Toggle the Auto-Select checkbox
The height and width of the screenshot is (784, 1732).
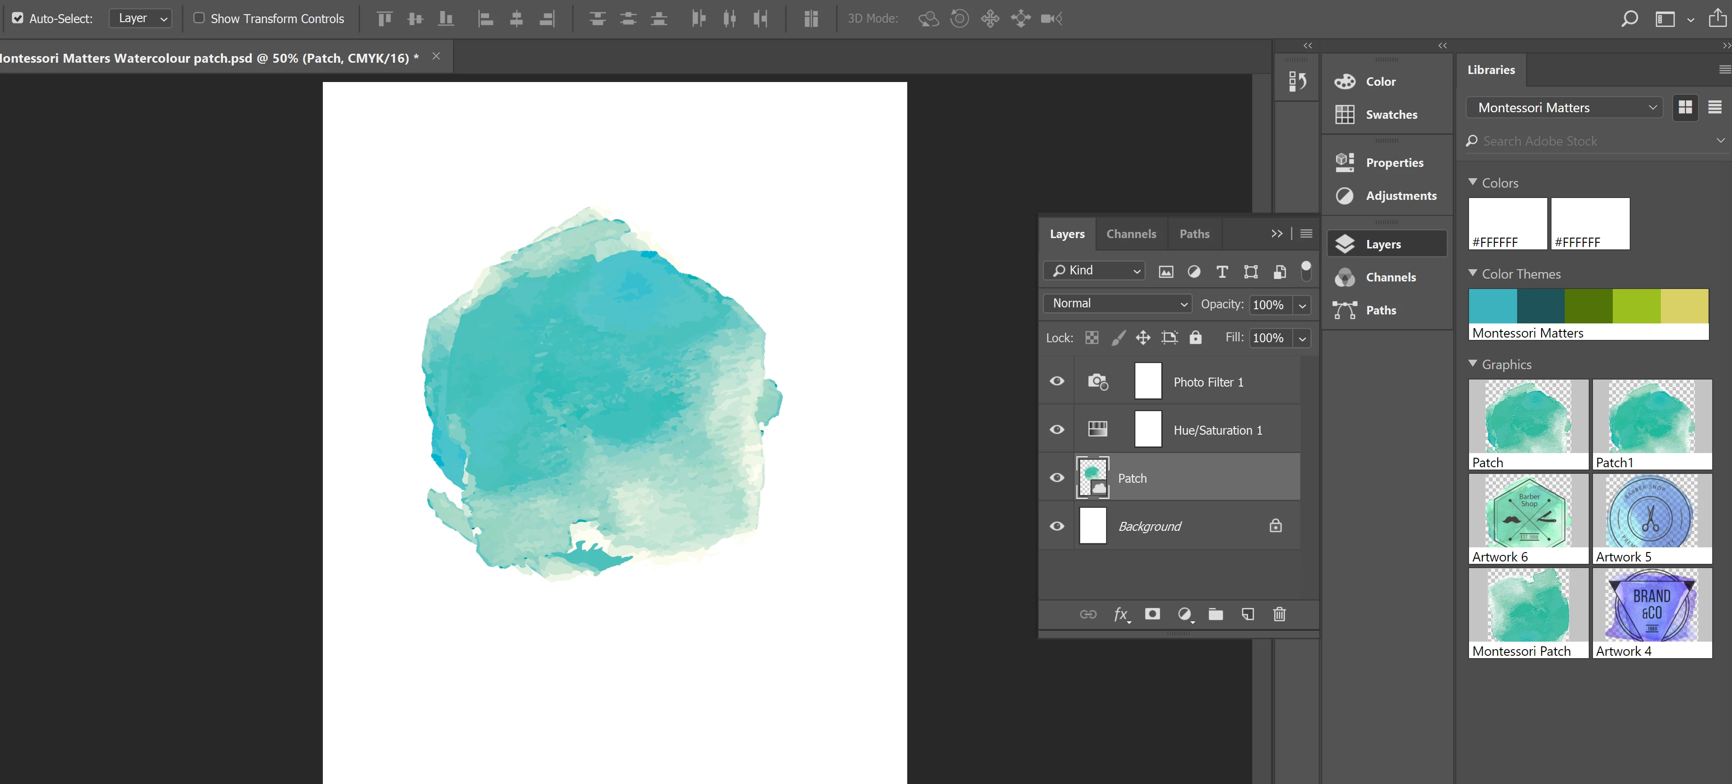18,18
